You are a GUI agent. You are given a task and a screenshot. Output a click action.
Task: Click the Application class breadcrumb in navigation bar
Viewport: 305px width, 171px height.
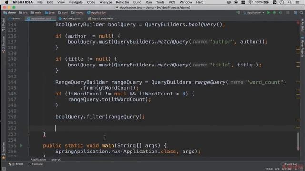click(97, 13)
